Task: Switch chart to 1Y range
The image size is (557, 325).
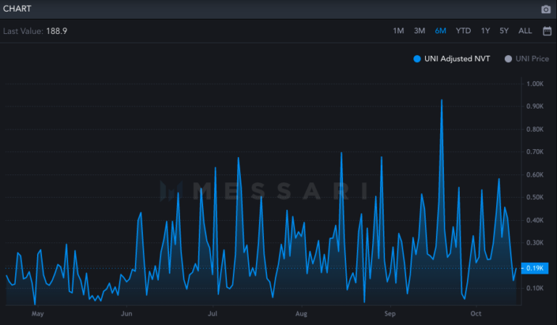Action: [485, 31]
